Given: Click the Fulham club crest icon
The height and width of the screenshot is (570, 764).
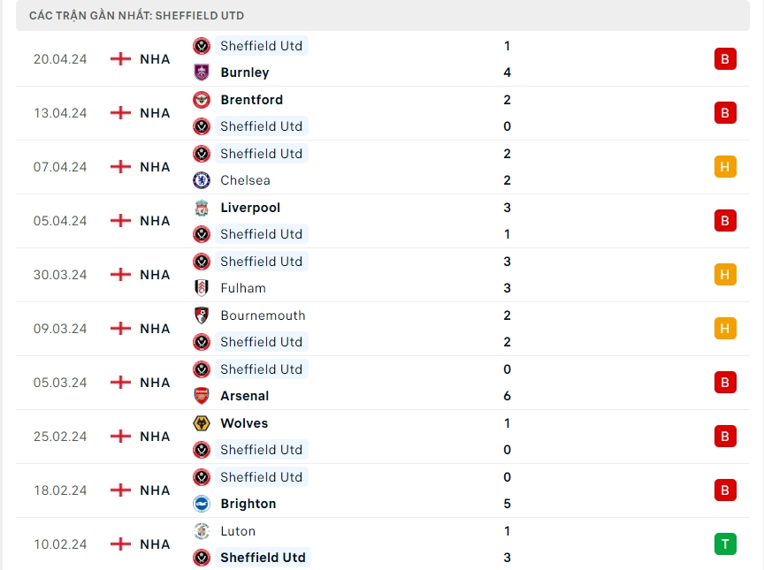Looking at the screenshot, I should [202, 288].
